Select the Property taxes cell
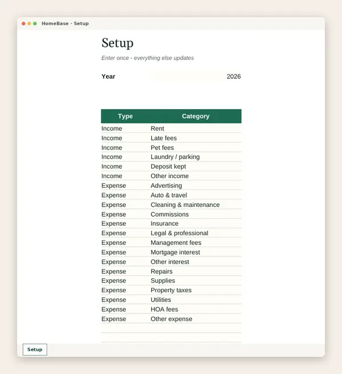 tap(196, 290)
